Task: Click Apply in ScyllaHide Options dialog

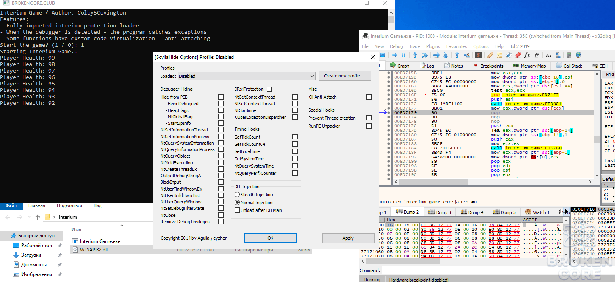Action: point(348,238)
